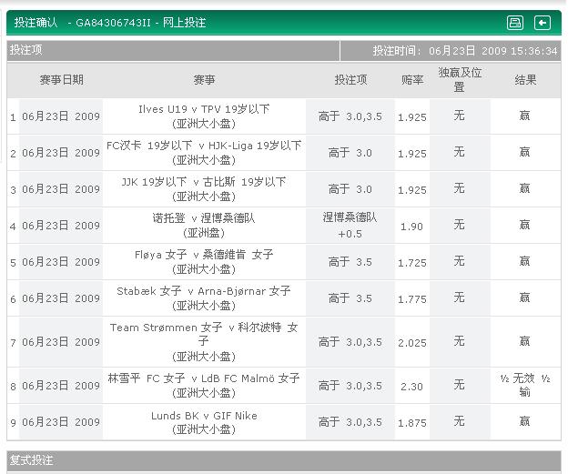578x474 pixels.
Task: Click selection 高于 3.5 in Fløya row
Action: tap(350, 262)
